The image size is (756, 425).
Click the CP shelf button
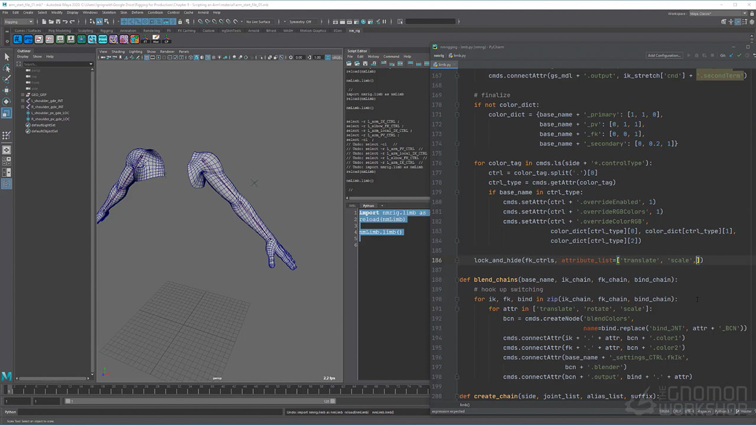[x=167, y=40]
